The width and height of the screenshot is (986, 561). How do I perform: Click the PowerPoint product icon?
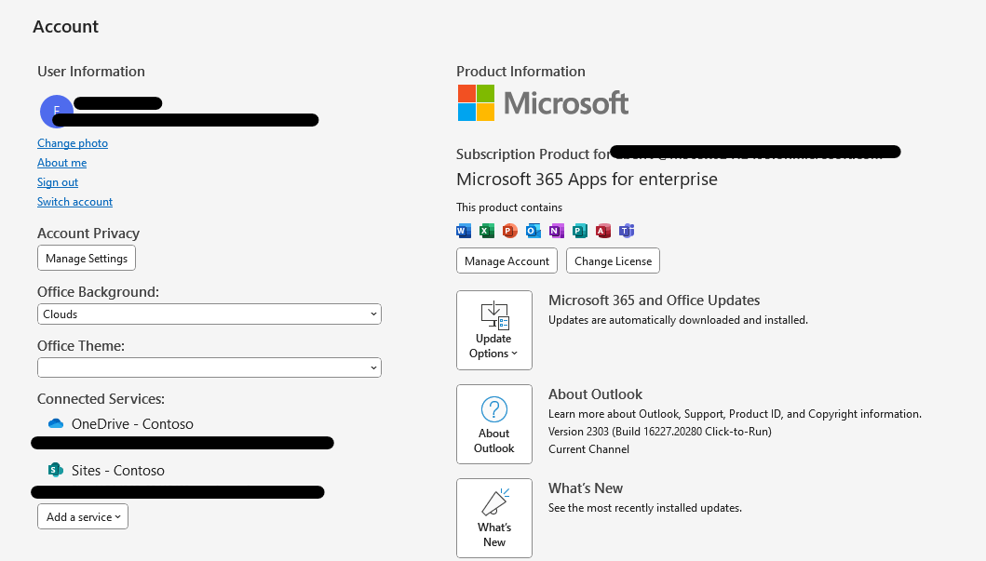(509, 231)
